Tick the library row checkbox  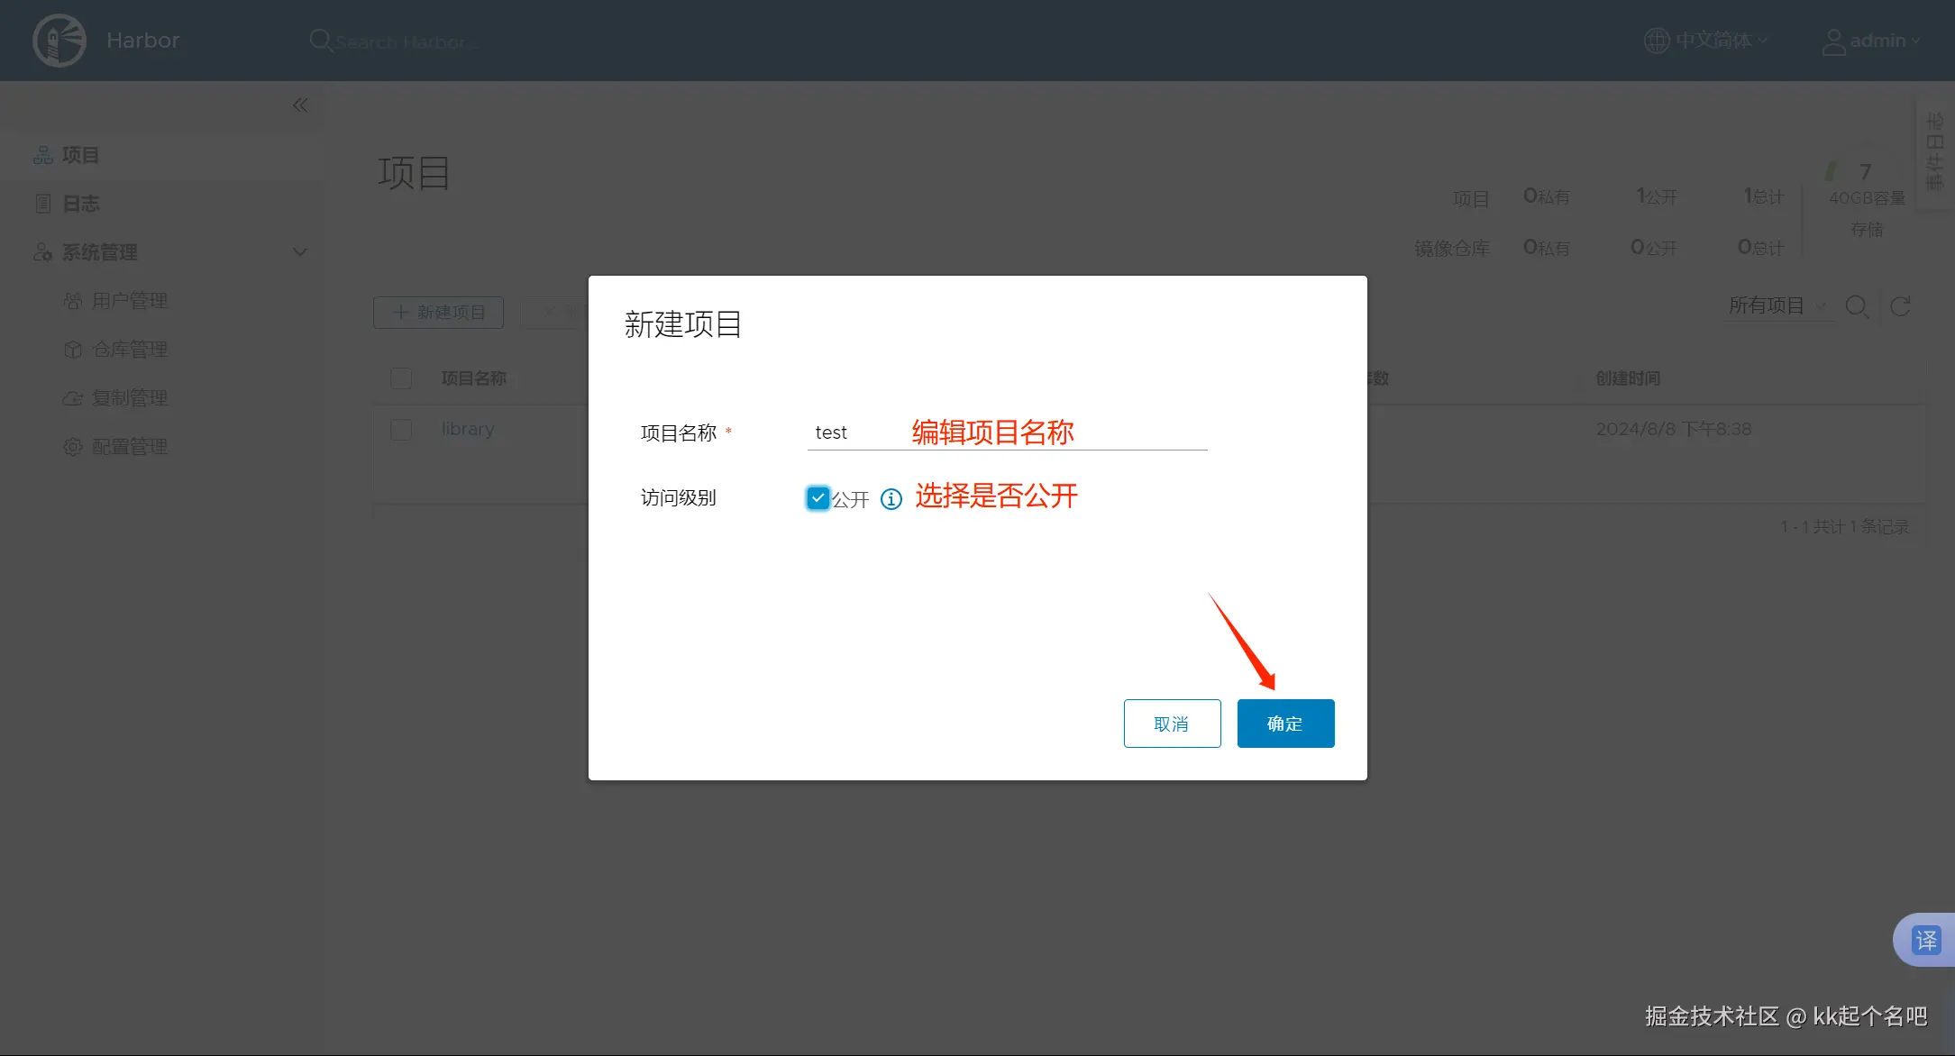pyautogui.click(x=401, y=430)
